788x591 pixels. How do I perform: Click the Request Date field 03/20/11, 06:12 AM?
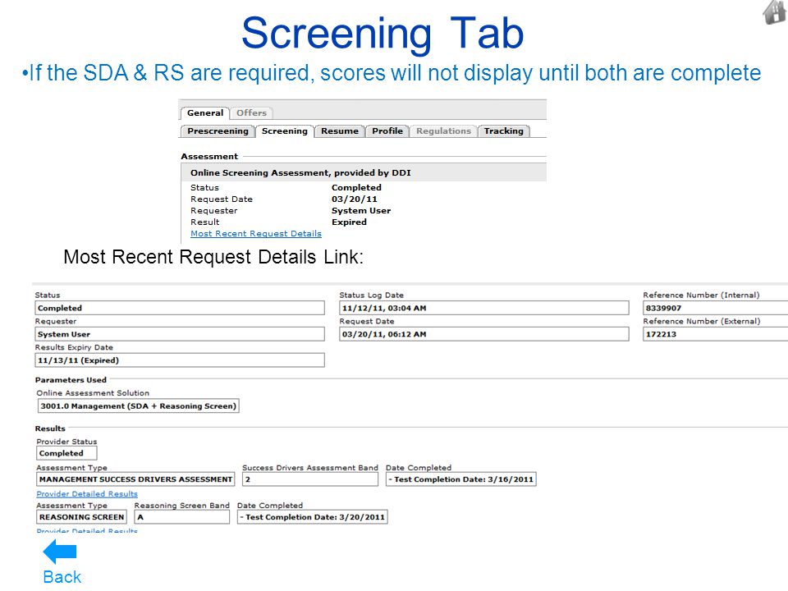pyautogui.click(x=484, y=334)
